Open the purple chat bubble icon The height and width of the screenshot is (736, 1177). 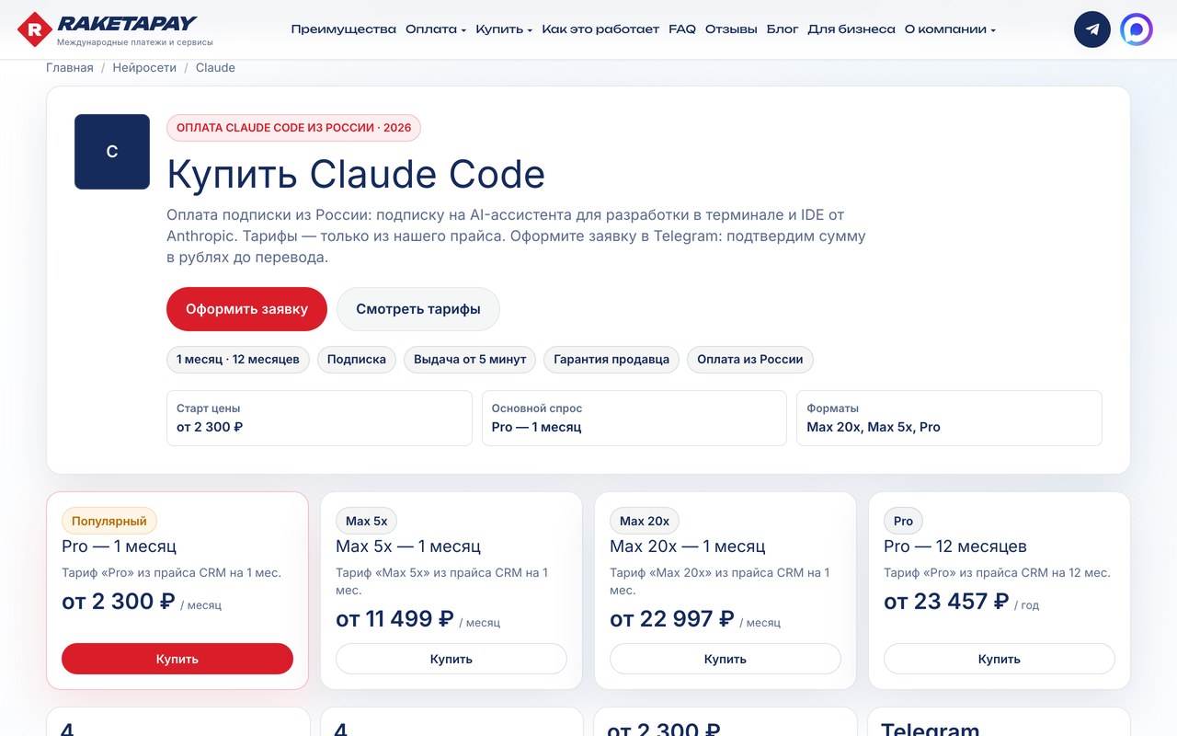pyautogui.click(x=1137, y=29)
